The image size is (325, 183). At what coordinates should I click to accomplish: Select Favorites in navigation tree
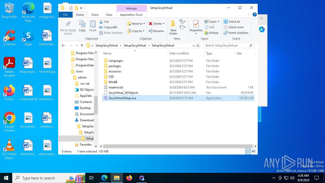pos(86,145)
